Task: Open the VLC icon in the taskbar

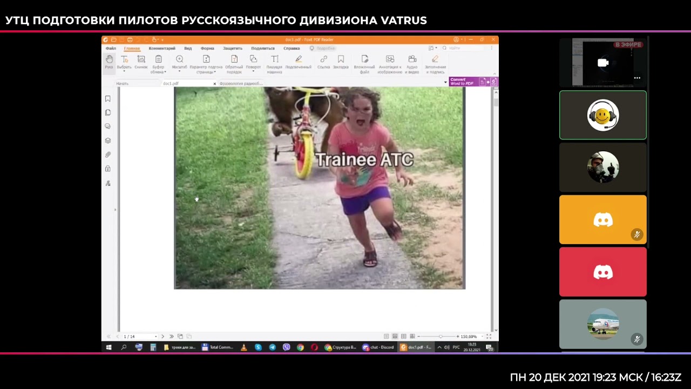Action: tap(244, 347)
